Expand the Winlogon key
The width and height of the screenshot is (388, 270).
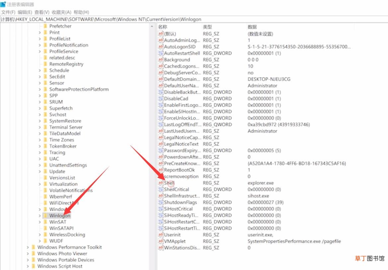[40, 215]
